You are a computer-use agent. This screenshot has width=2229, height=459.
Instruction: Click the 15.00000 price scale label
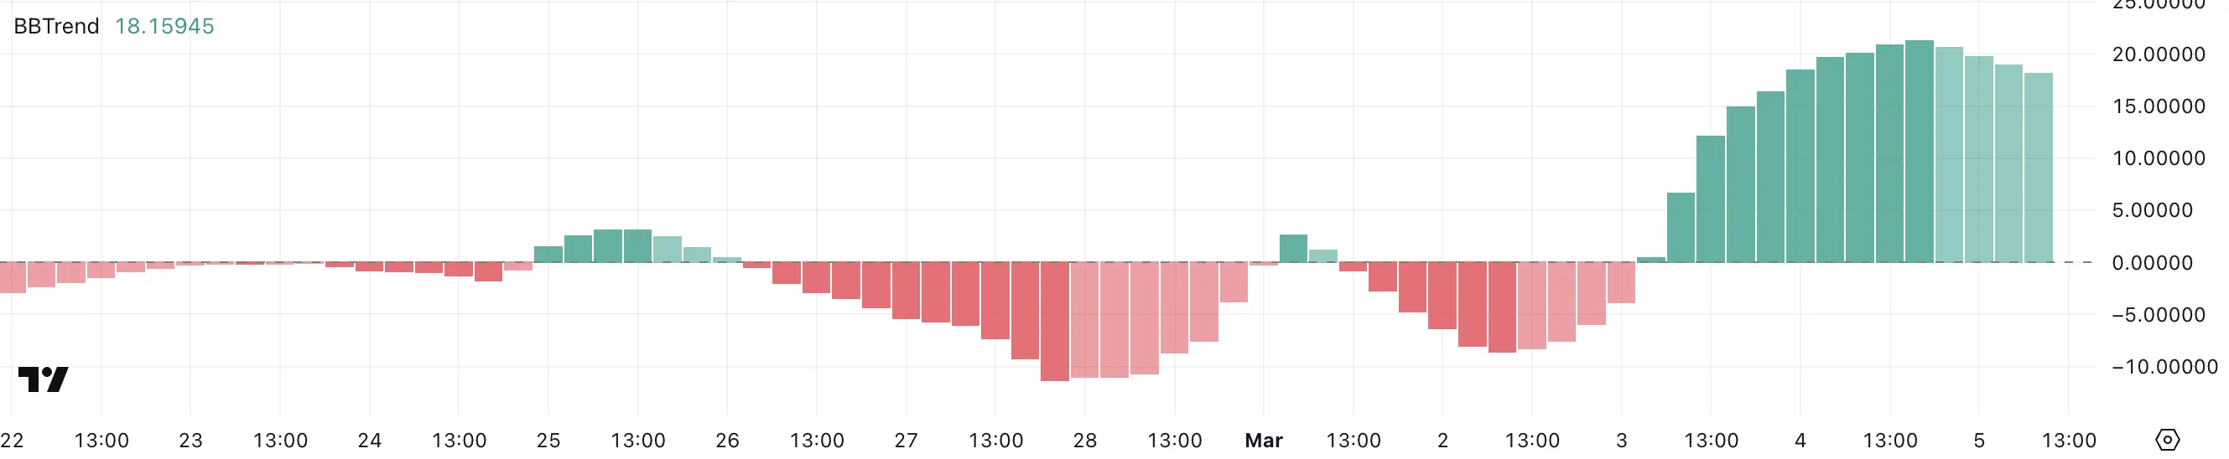pyautogui.click(x=2158, y=106)
